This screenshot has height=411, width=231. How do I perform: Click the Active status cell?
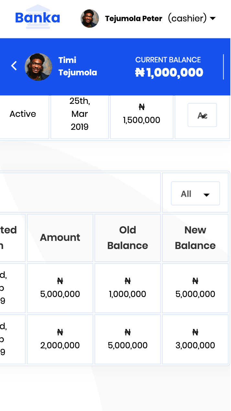pyautogui.click(x=23, y=114)
